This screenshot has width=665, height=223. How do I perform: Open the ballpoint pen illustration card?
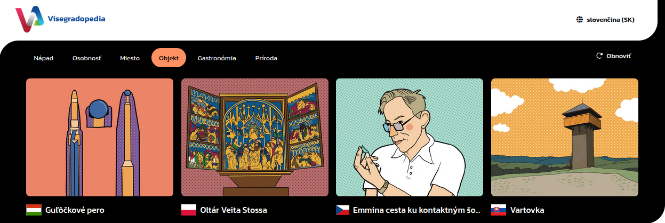100,138
